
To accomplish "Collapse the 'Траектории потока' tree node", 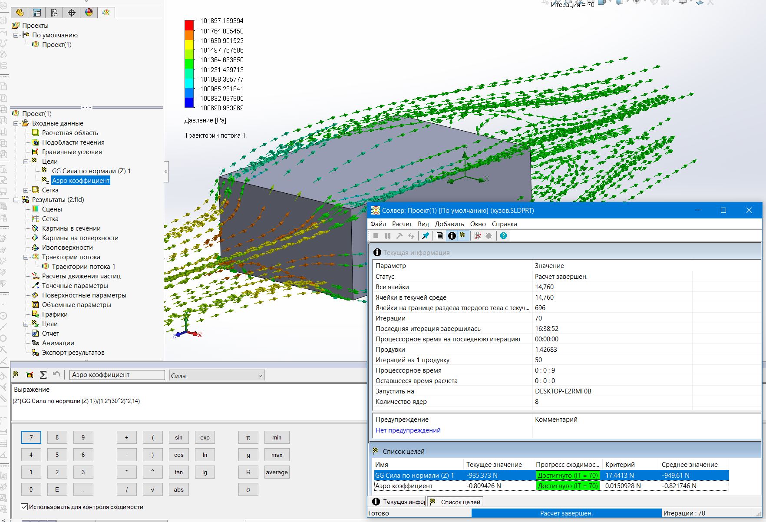I will pyautogui.click(x=26, y=257).
